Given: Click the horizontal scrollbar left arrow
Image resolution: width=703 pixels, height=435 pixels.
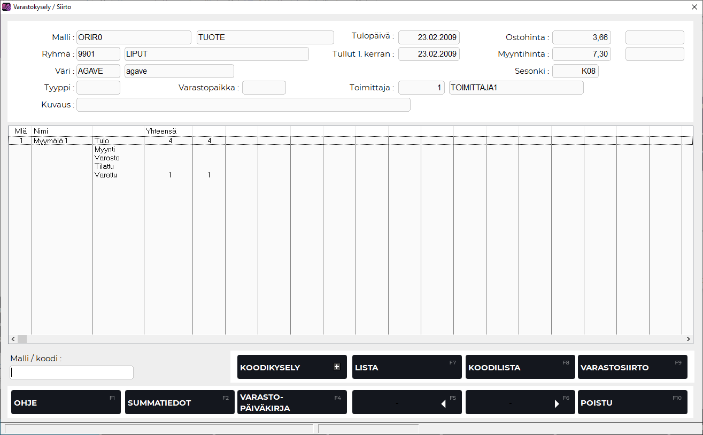Looking at the screenshot, I should click(13, 339).
